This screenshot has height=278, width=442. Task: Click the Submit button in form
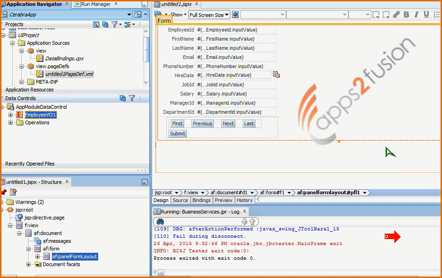pyautogui.click(x=177, y=134)
